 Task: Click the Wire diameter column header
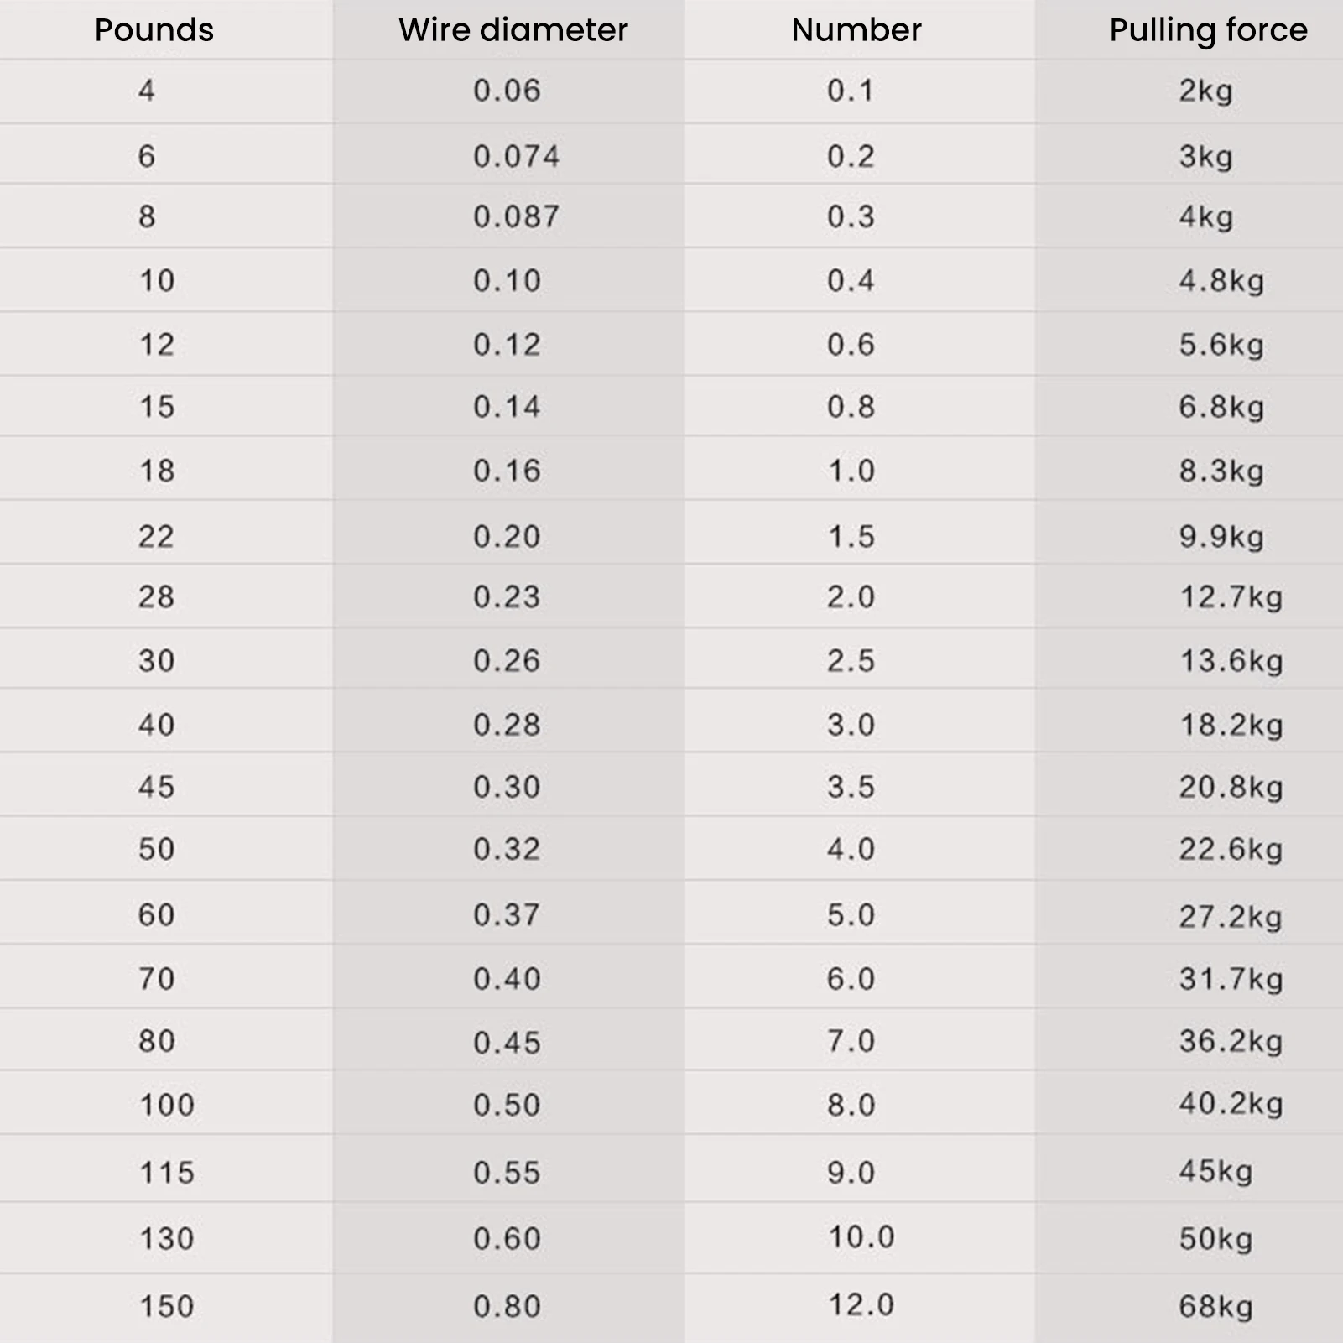pos(513,30)
